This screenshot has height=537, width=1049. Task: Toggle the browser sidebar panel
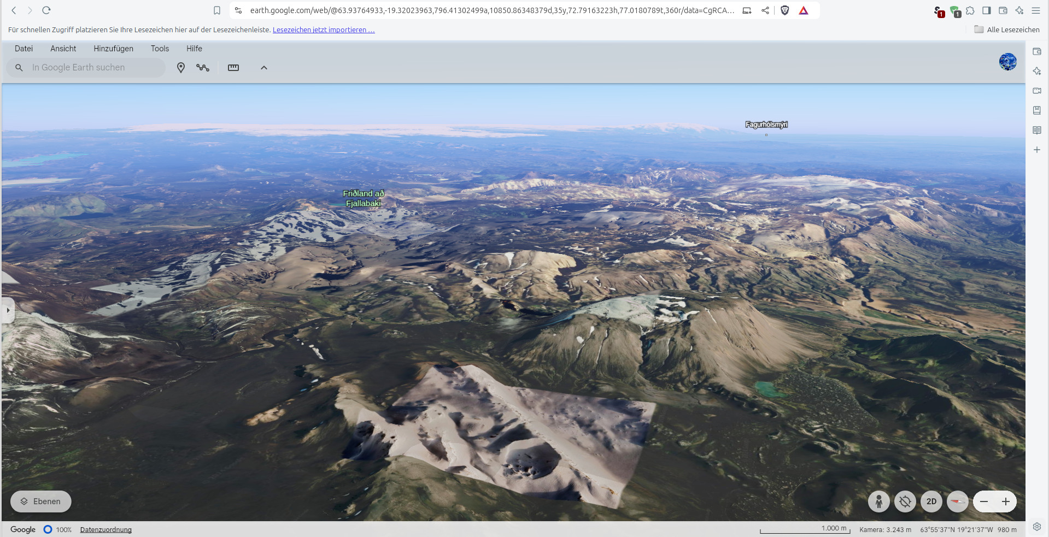click(x=987, y=10)
